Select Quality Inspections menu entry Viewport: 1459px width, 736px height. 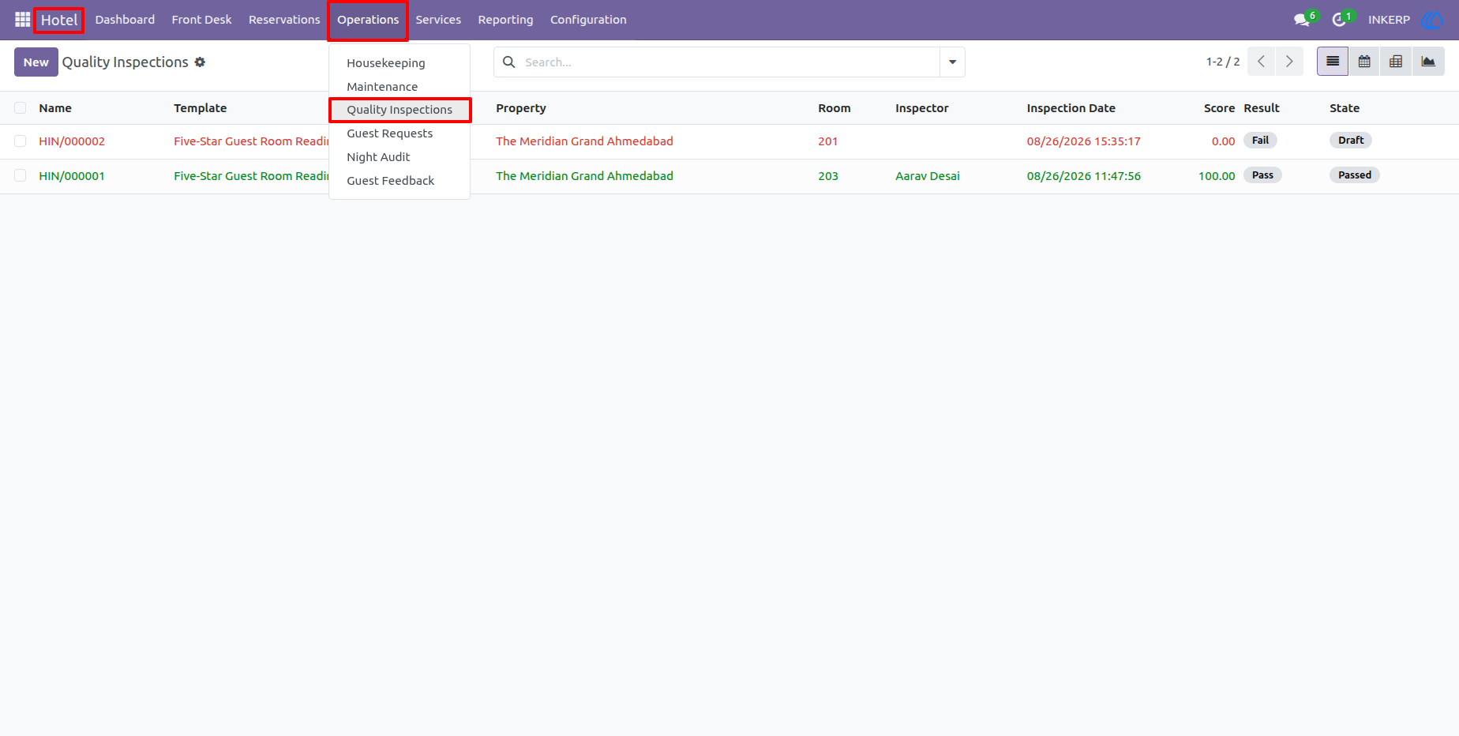click(x=399, y=110)
